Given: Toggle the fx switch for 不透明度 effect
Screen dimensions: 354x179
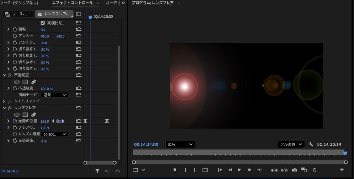Looking at the screenshot, I should 10,75.
